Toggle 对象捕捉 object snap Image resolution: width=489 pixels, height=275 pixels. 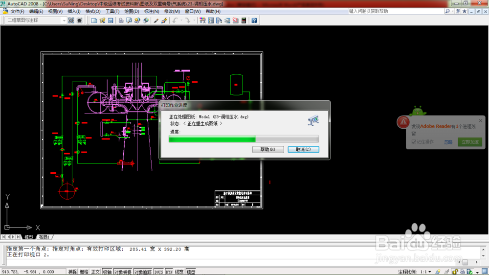123,272
